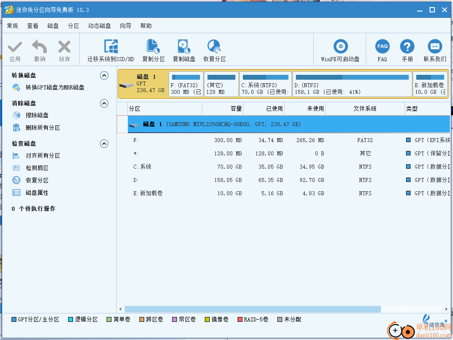Select E:新加载卷 block in disk map
Viewport: 453px width, 340px height.
[430, 84]
